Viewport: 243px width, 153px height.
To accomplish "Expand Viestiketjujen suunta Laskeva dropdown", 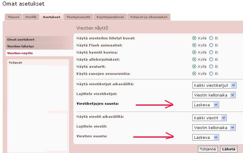I will (x=205, y=105).
